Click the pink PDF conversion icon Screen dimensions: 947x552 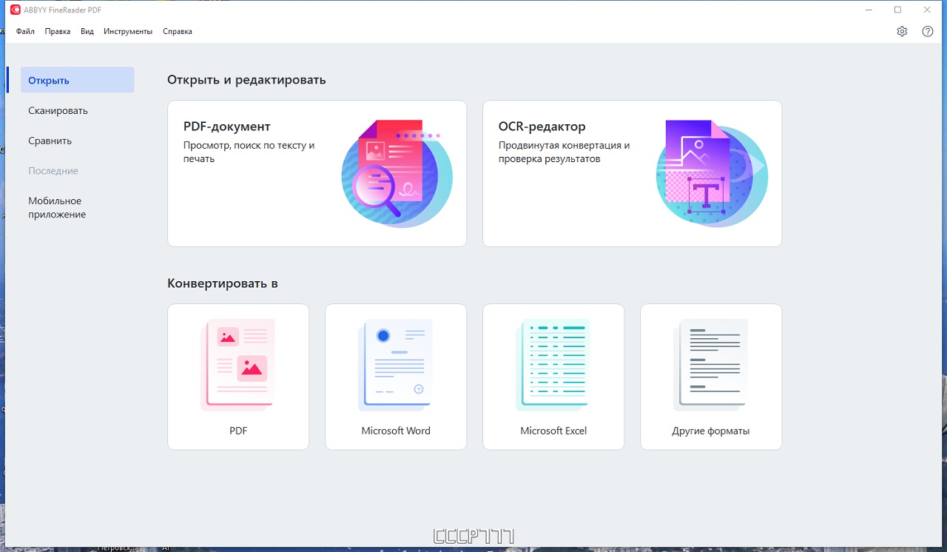coord(238,364)
